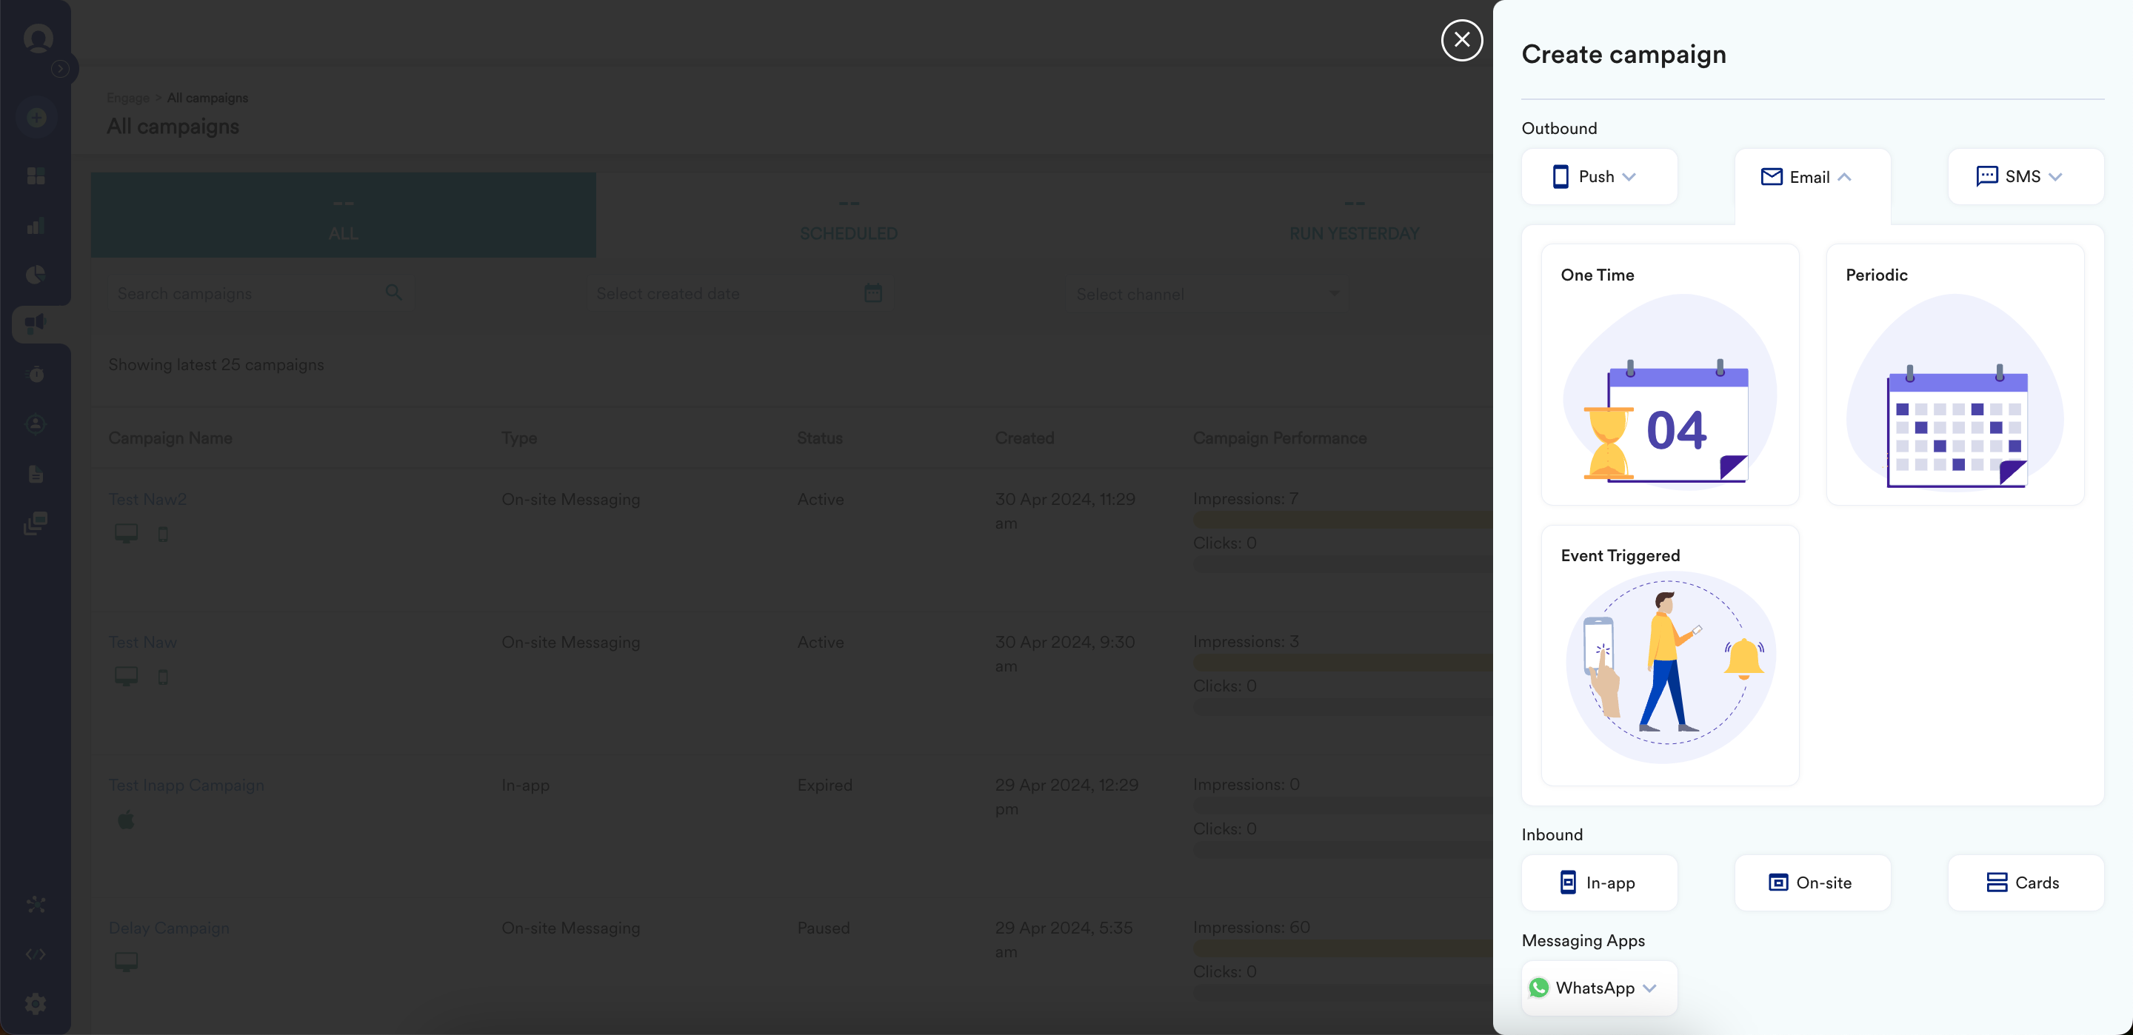Choose the Periodic email campaign card
Viewport: 2133px width, 1035px height.
tap(1955, 375)
